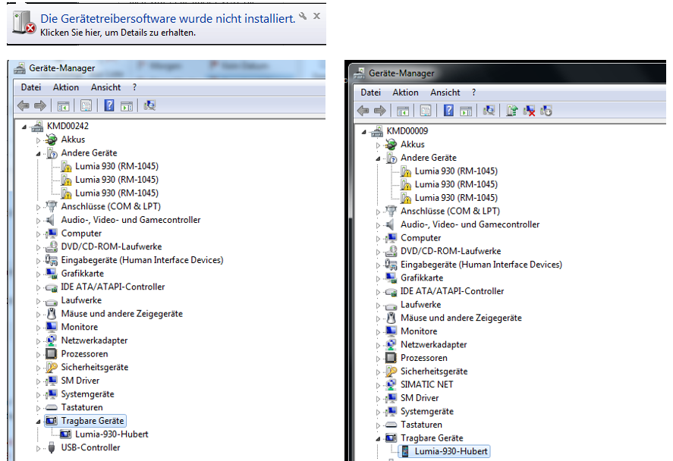Open the ? help menu in left window
This screenshot has height=461, width=673.
[x=134, y=87]
